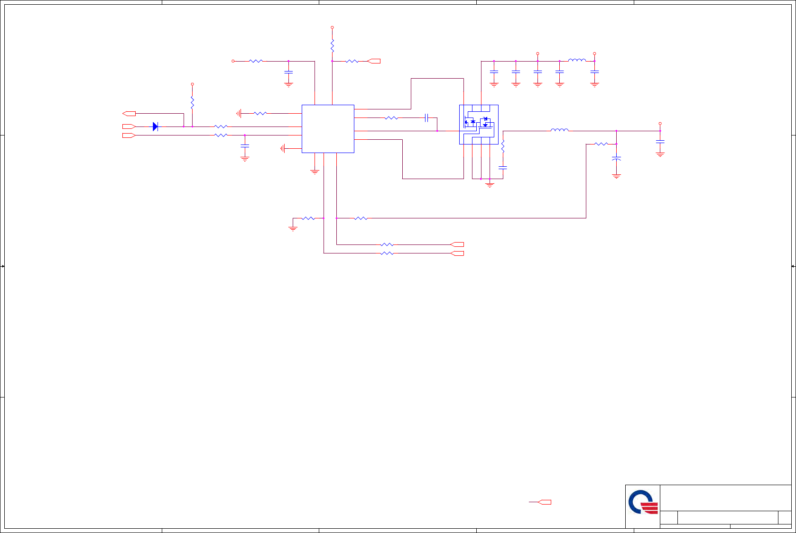The height and width of the screenshot is (533, 796).
Task: Select the top connector of the three left-side ports
Action: tap(129, 114)
